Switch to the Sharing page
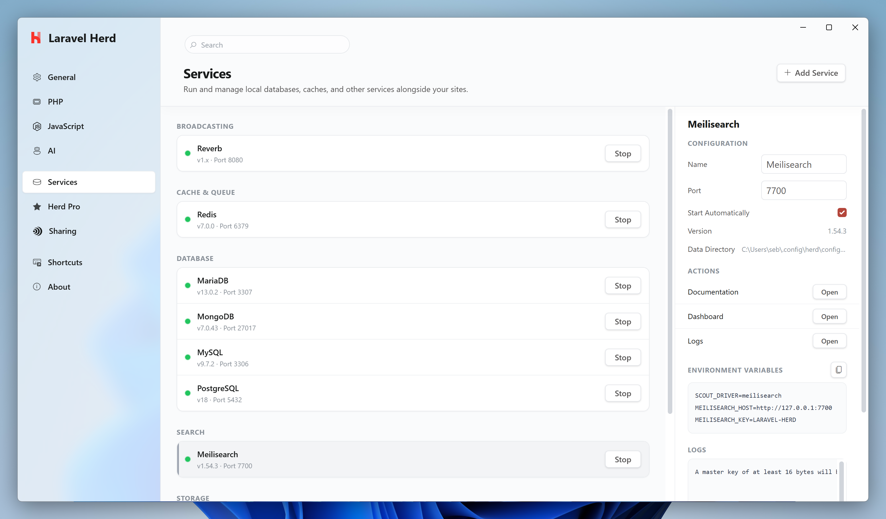This screenshot has width=886, height=519. click(x=89, y=231)
